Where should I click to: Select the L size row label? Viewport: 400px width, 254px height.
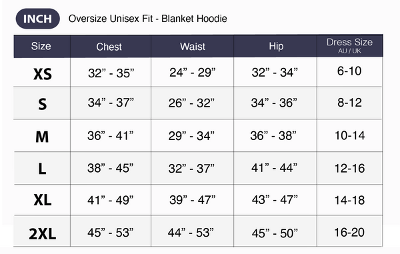click(42, 169)
